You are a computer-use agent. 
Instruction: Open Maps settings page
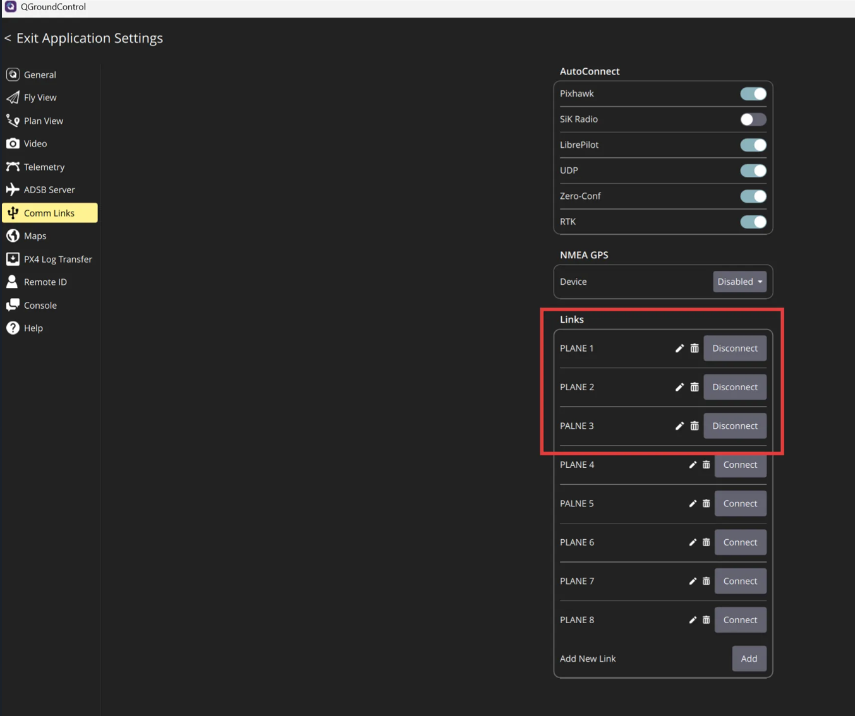pyautogui.click(x=50, y=236)
